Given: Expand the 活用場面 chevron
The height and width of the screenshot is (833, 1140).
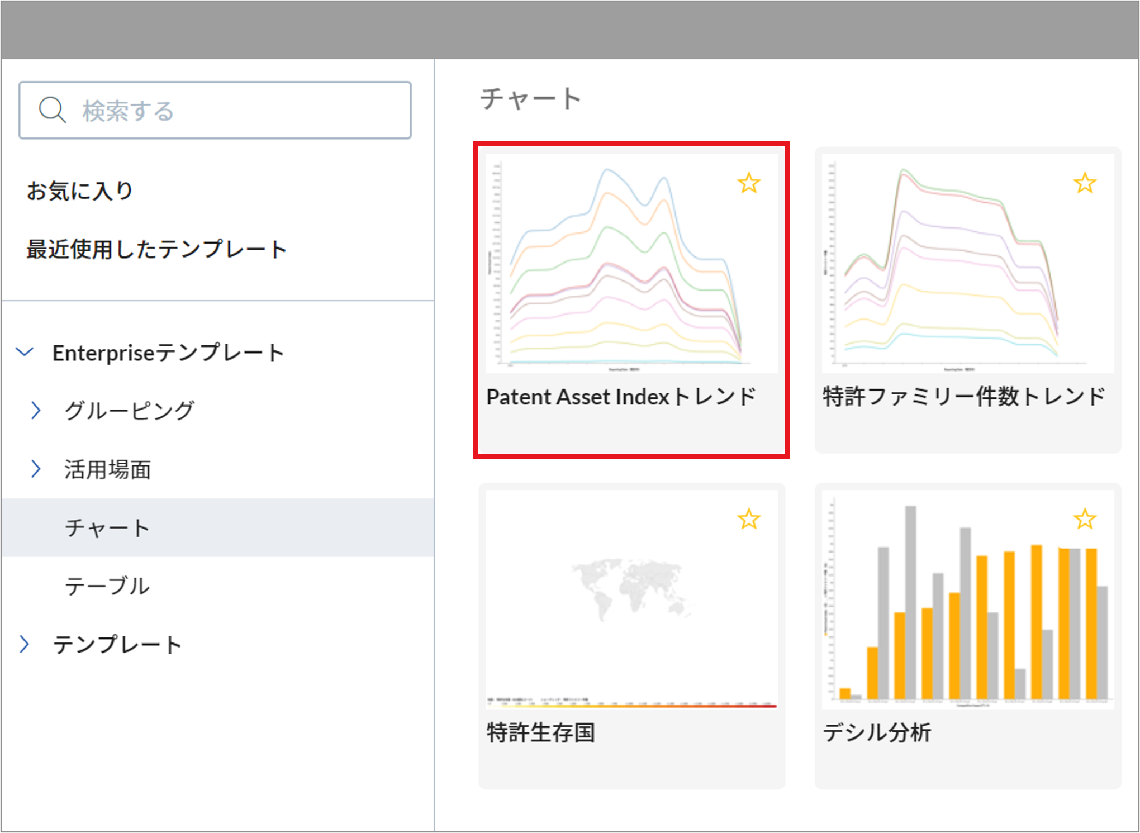Looking at the screenshot, I should click(36, 469).
